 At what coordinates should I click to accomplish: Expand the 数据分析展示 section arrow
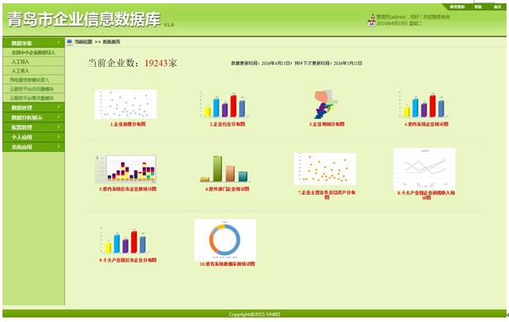click(59, 117)
